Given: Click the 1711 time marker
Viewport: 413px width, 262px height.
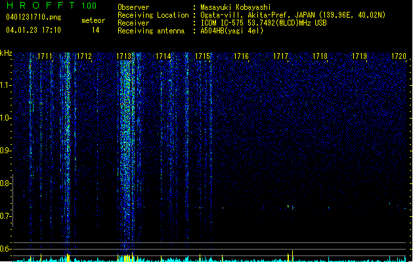Looking at the screenshot, I should point(45,56).
